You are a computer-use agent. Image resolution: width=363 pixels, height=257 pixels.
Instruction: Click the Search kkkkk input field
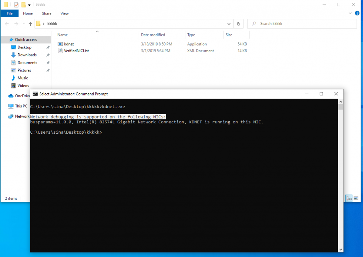(302, 24)
